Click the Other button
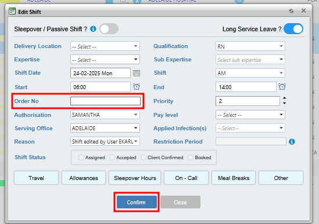The image size is (319, 224). (281, 178)
